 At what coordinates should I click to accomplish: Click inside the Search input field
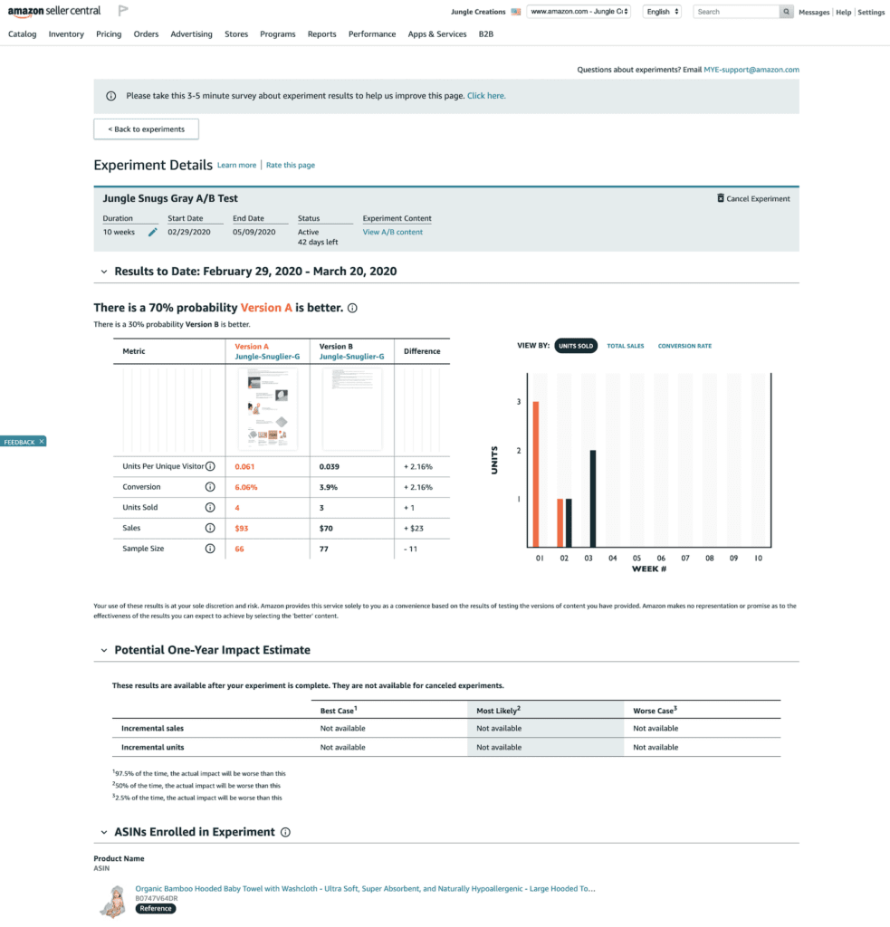735,12
